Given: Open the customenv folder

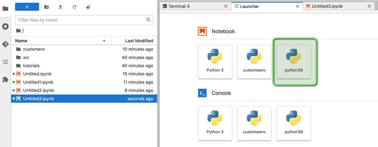Looking at the screenshot, I should click(x=34, y=49).
